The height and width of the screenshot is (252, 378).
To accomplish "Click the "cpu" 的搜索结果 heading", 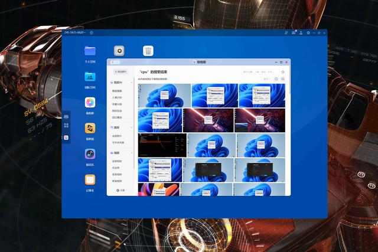I will tap(154, 72).
